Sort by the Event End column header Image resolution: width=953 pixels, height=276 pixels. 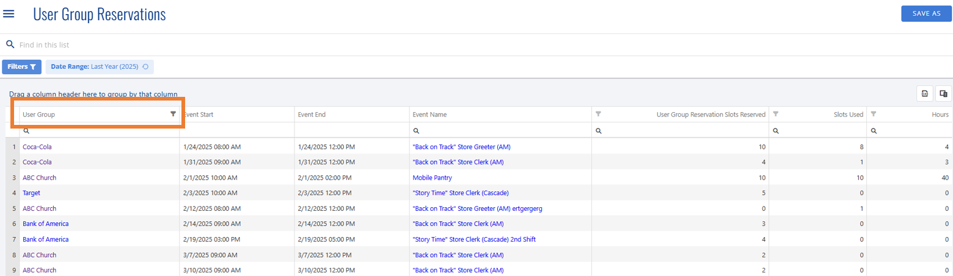coord(313,115)
